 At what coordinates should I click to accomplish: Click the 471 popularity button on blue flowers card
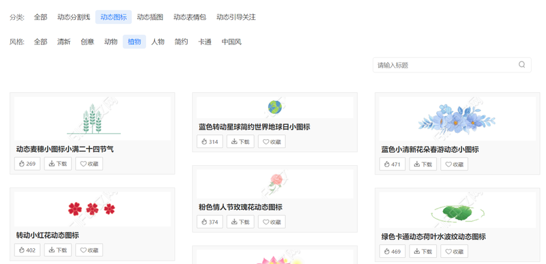(x=392, y=164)
